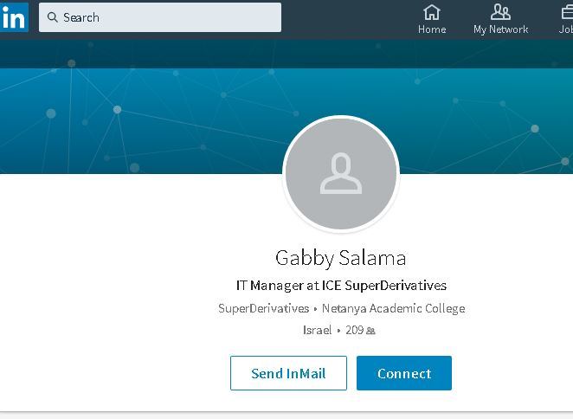The width and height of the screenshot is (573, 419).
Task: Click the My Network people icon
Action: [500, 12]
